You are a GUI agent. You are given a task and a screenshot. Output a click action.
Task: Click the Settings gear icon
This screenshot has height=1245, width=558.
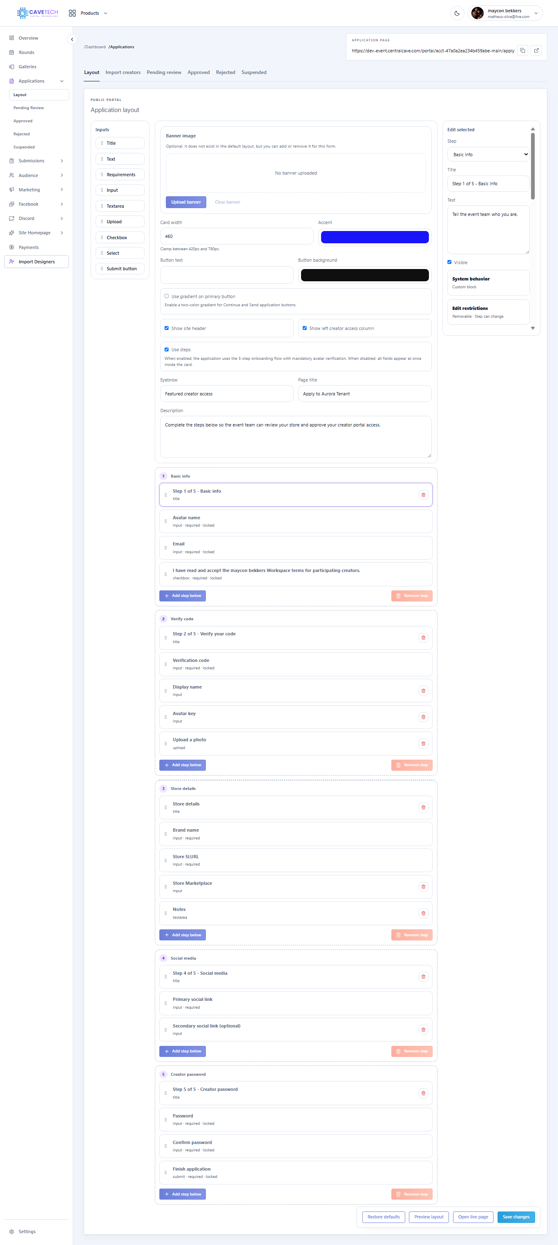tap(11, 1232)
